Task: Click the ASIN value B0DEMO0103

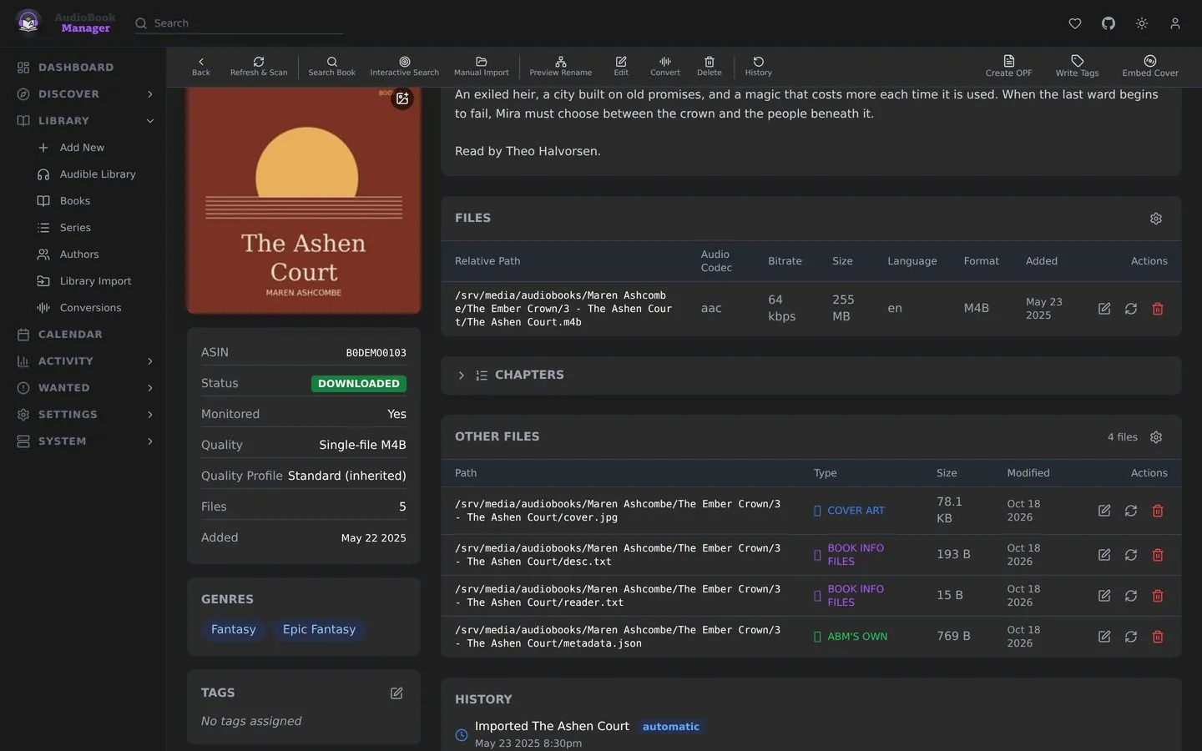Action: 376,353
